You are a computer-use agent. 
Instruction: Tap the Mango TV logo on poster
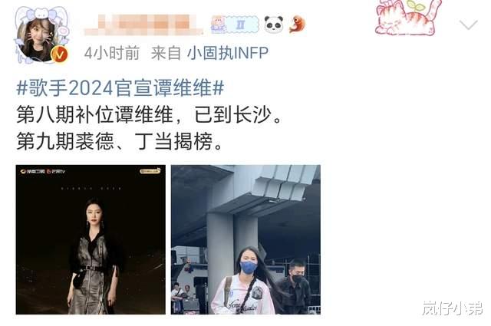click(56, 172)
